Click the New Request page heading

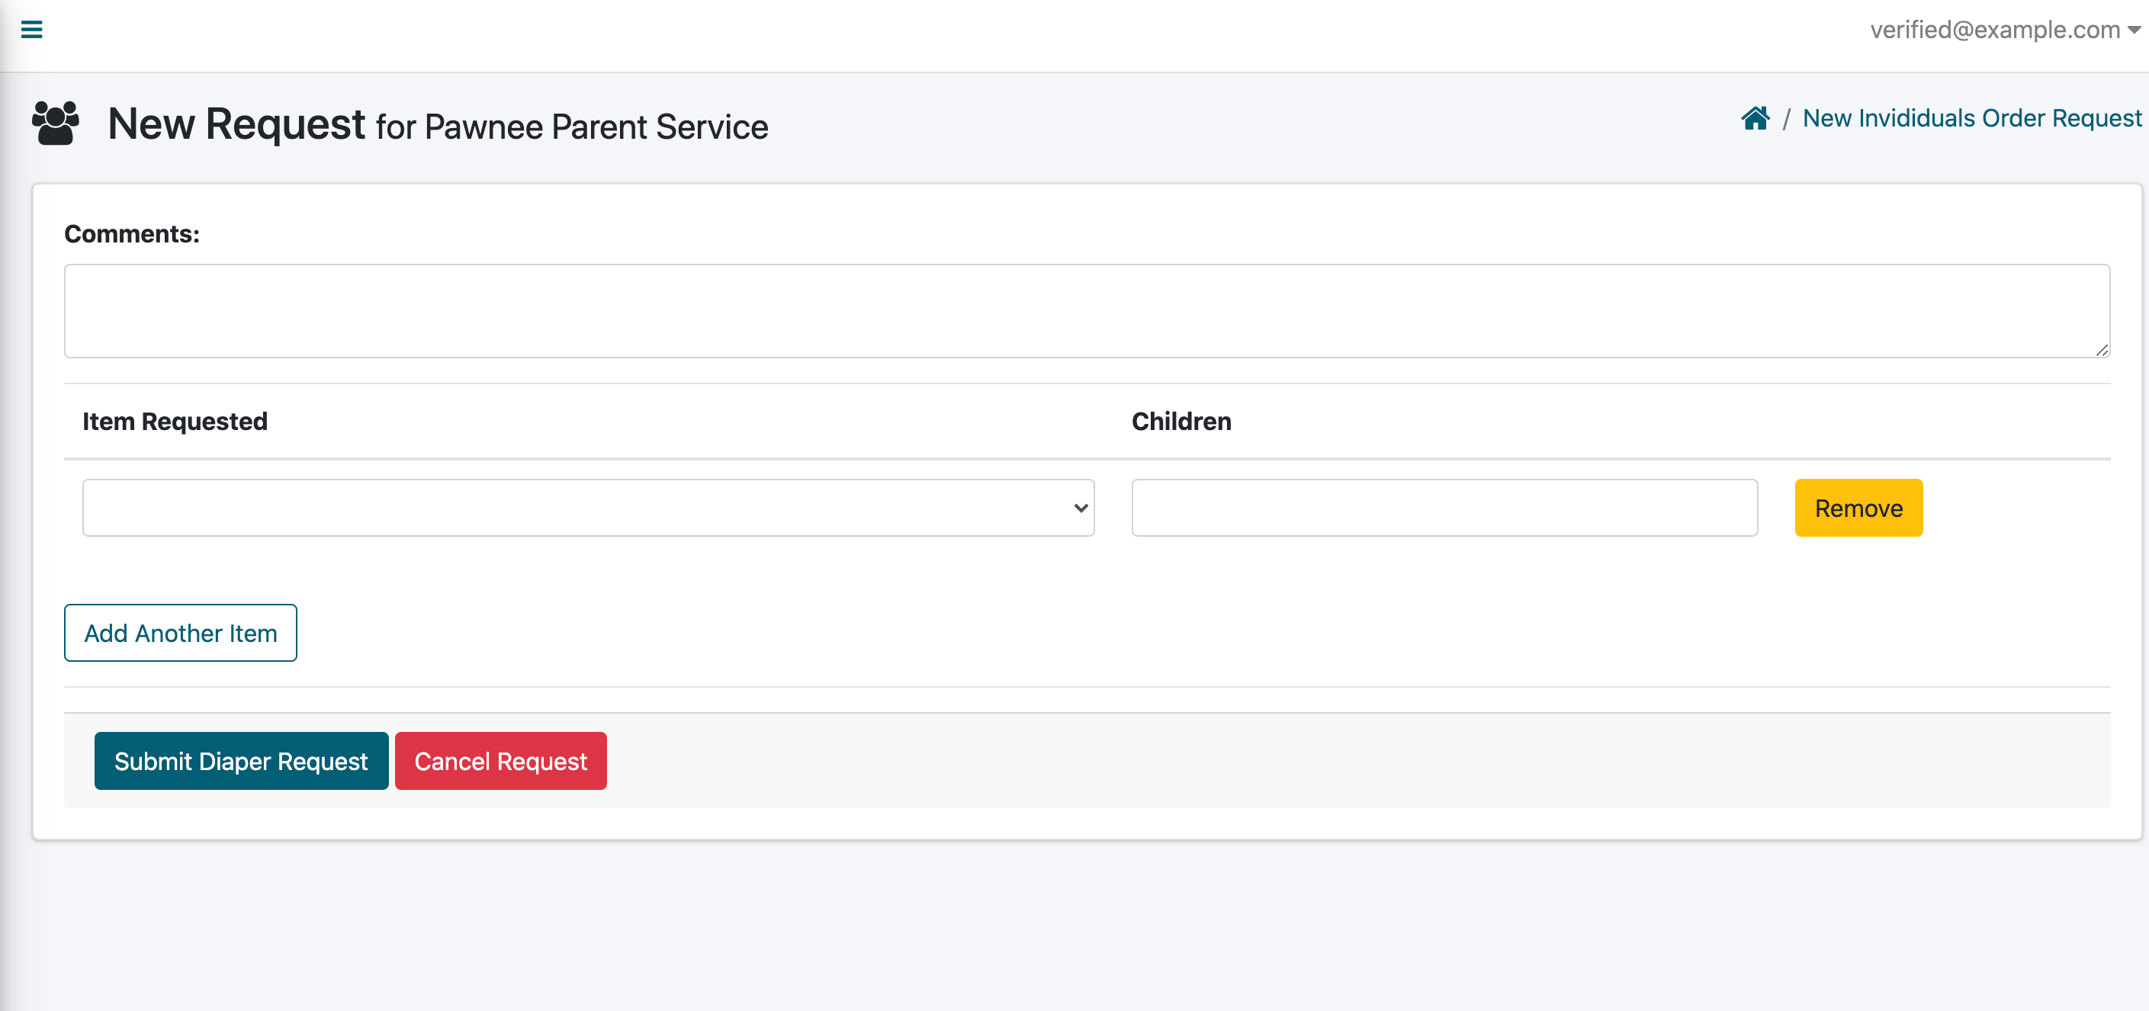point(236,124)
